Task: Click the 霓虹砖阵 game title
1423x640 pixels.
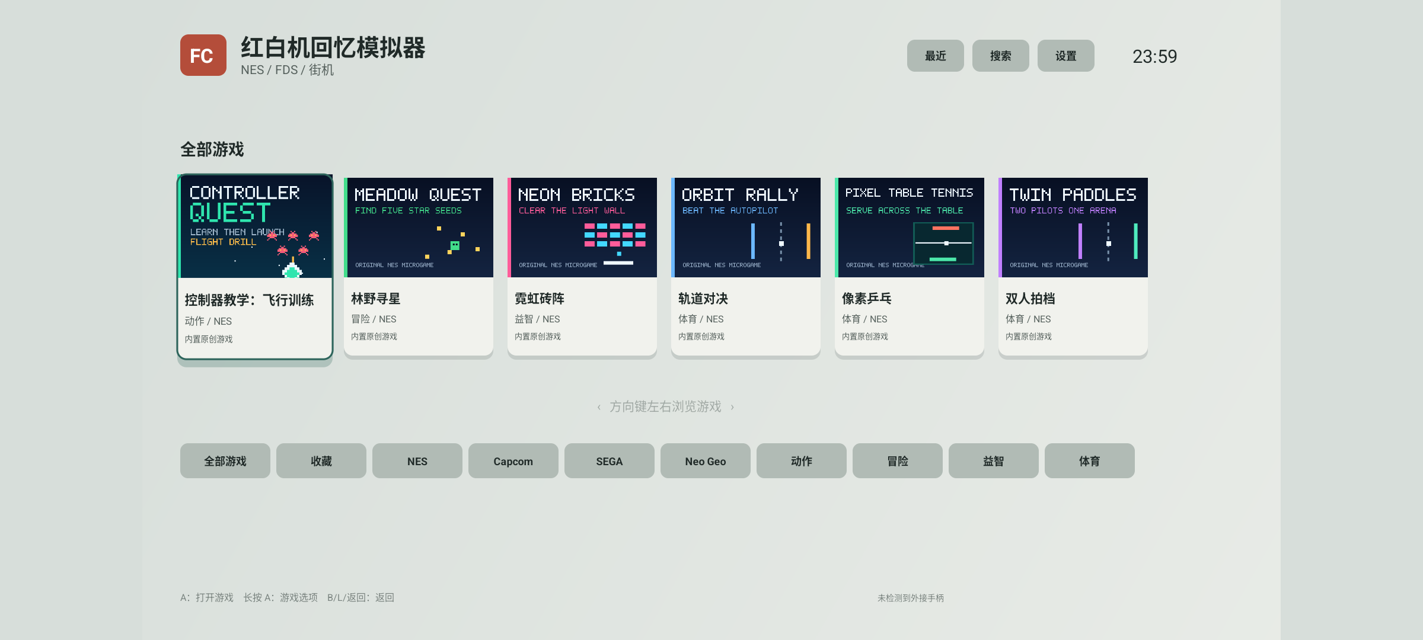Action: pyautogui.click(x=540, y=299)
